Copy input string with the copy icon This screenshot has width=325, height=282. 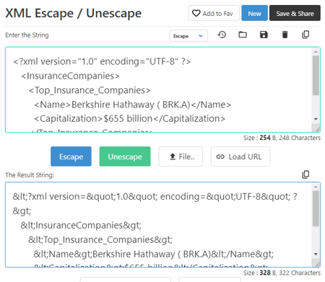(x=305, y=35)
